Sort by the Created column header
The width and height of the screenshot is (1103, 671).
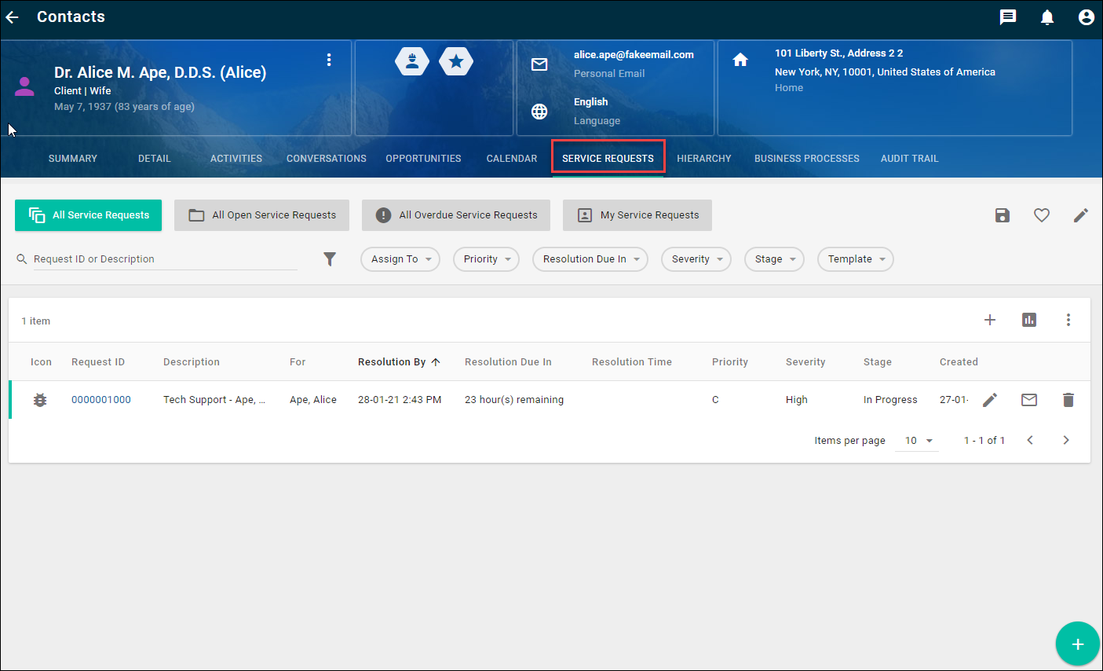959,362
